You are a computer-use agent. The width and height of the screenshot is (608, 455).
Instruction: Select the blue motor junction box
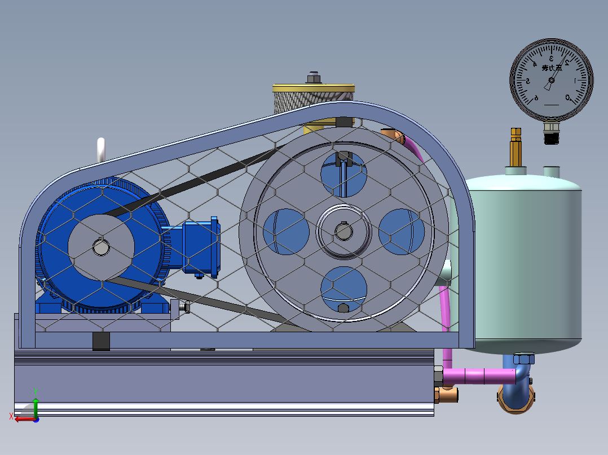pos(202,247)
